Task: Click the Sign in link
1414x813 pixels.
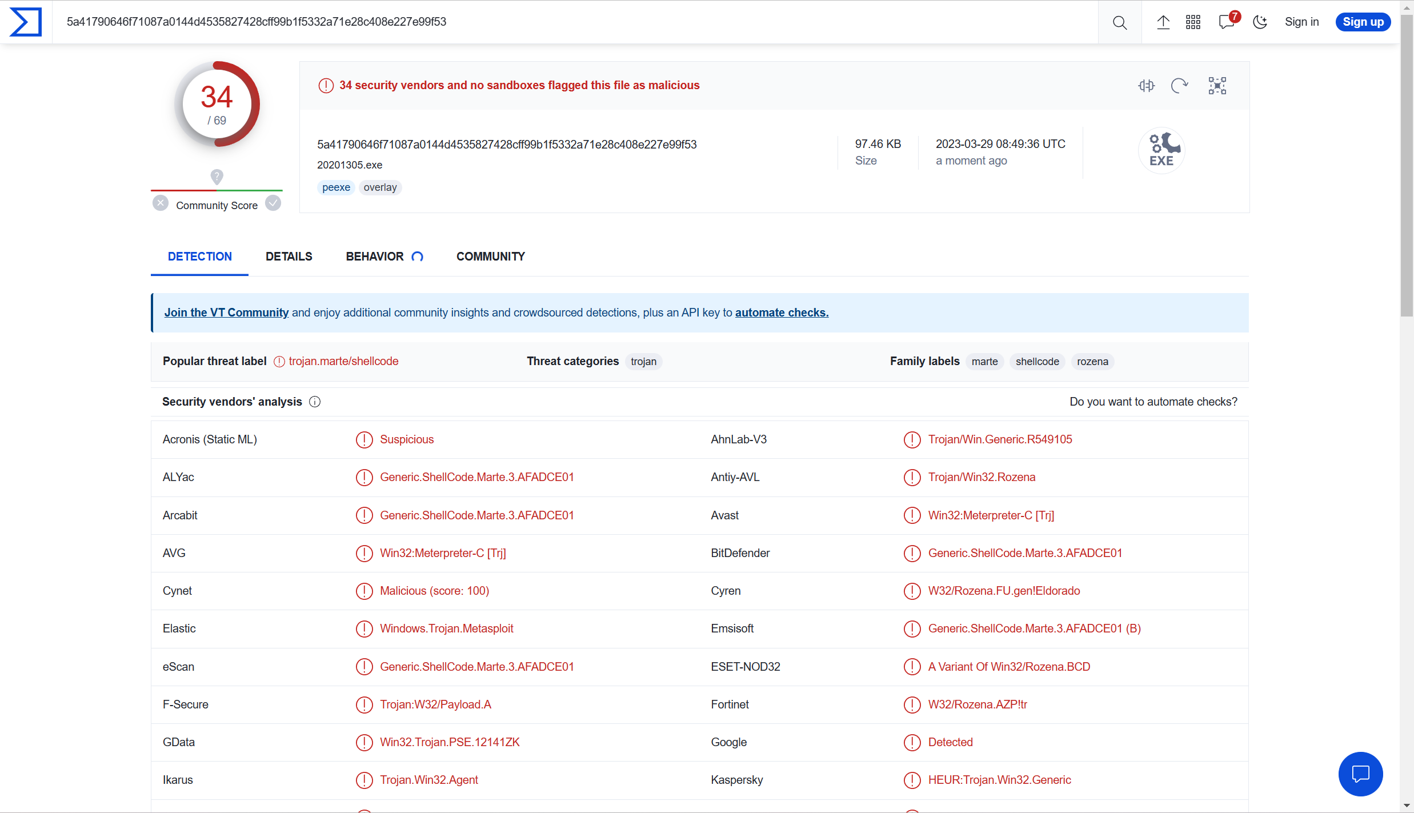Action: 1301,22
